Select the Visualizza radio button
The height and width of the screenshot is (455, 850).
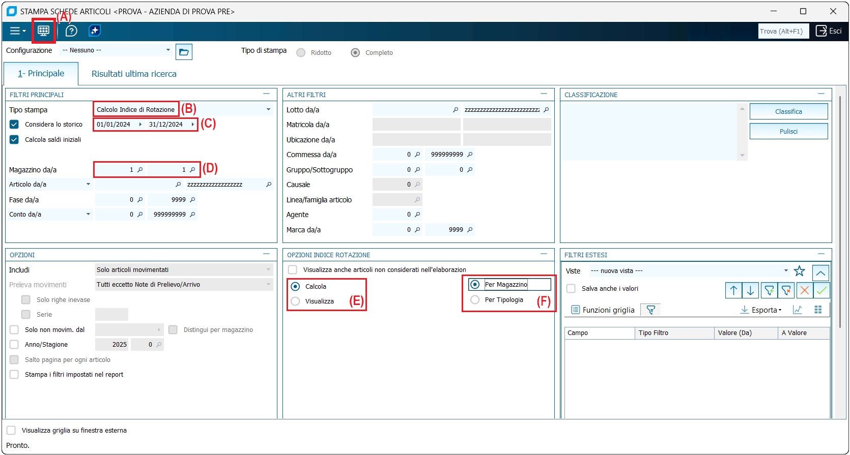295,301
